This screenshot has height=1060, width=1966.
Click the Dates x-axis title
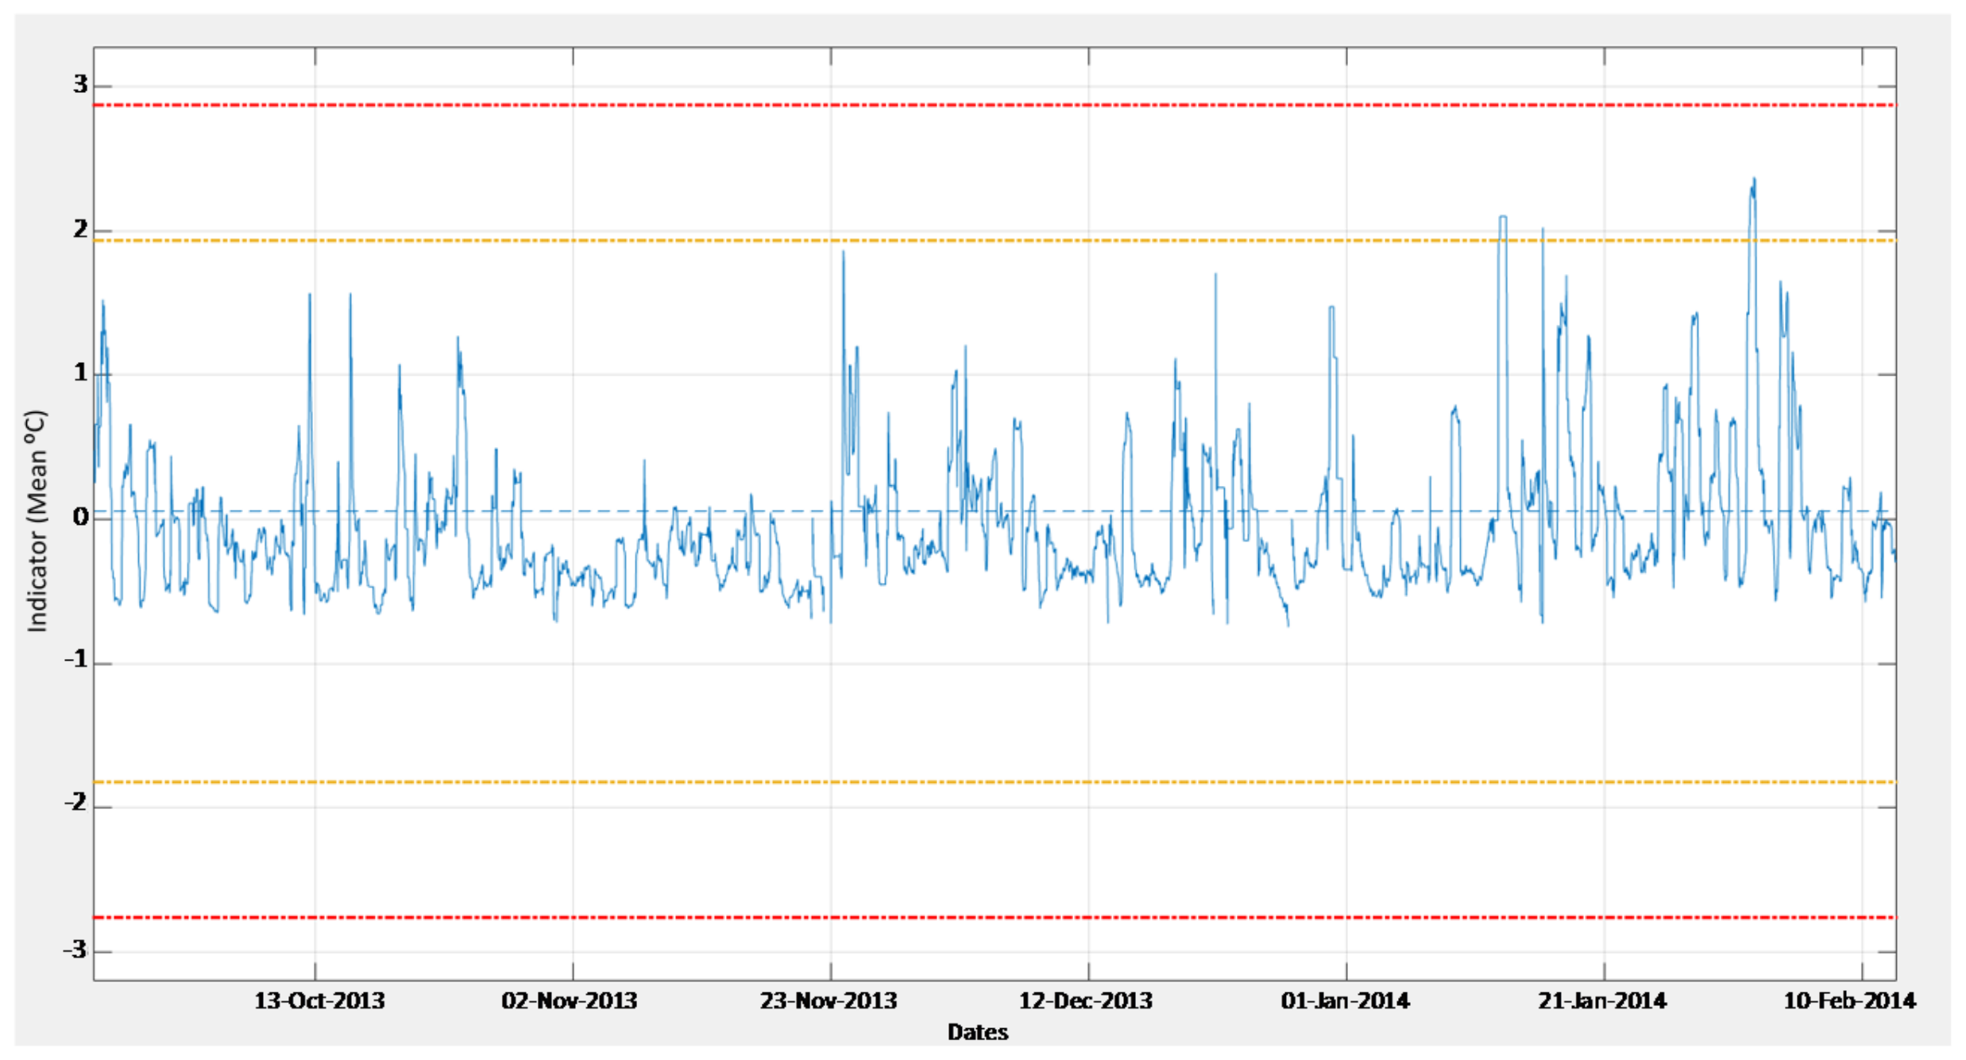tap(978, 1032)
